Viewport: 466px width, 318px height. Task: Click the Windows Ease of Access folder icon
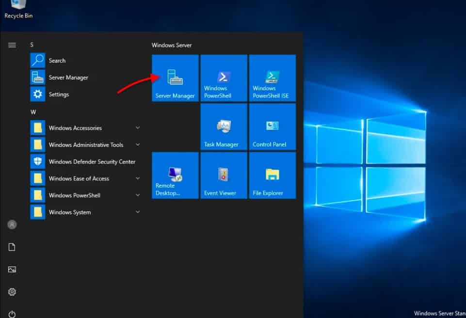point(38,178)
